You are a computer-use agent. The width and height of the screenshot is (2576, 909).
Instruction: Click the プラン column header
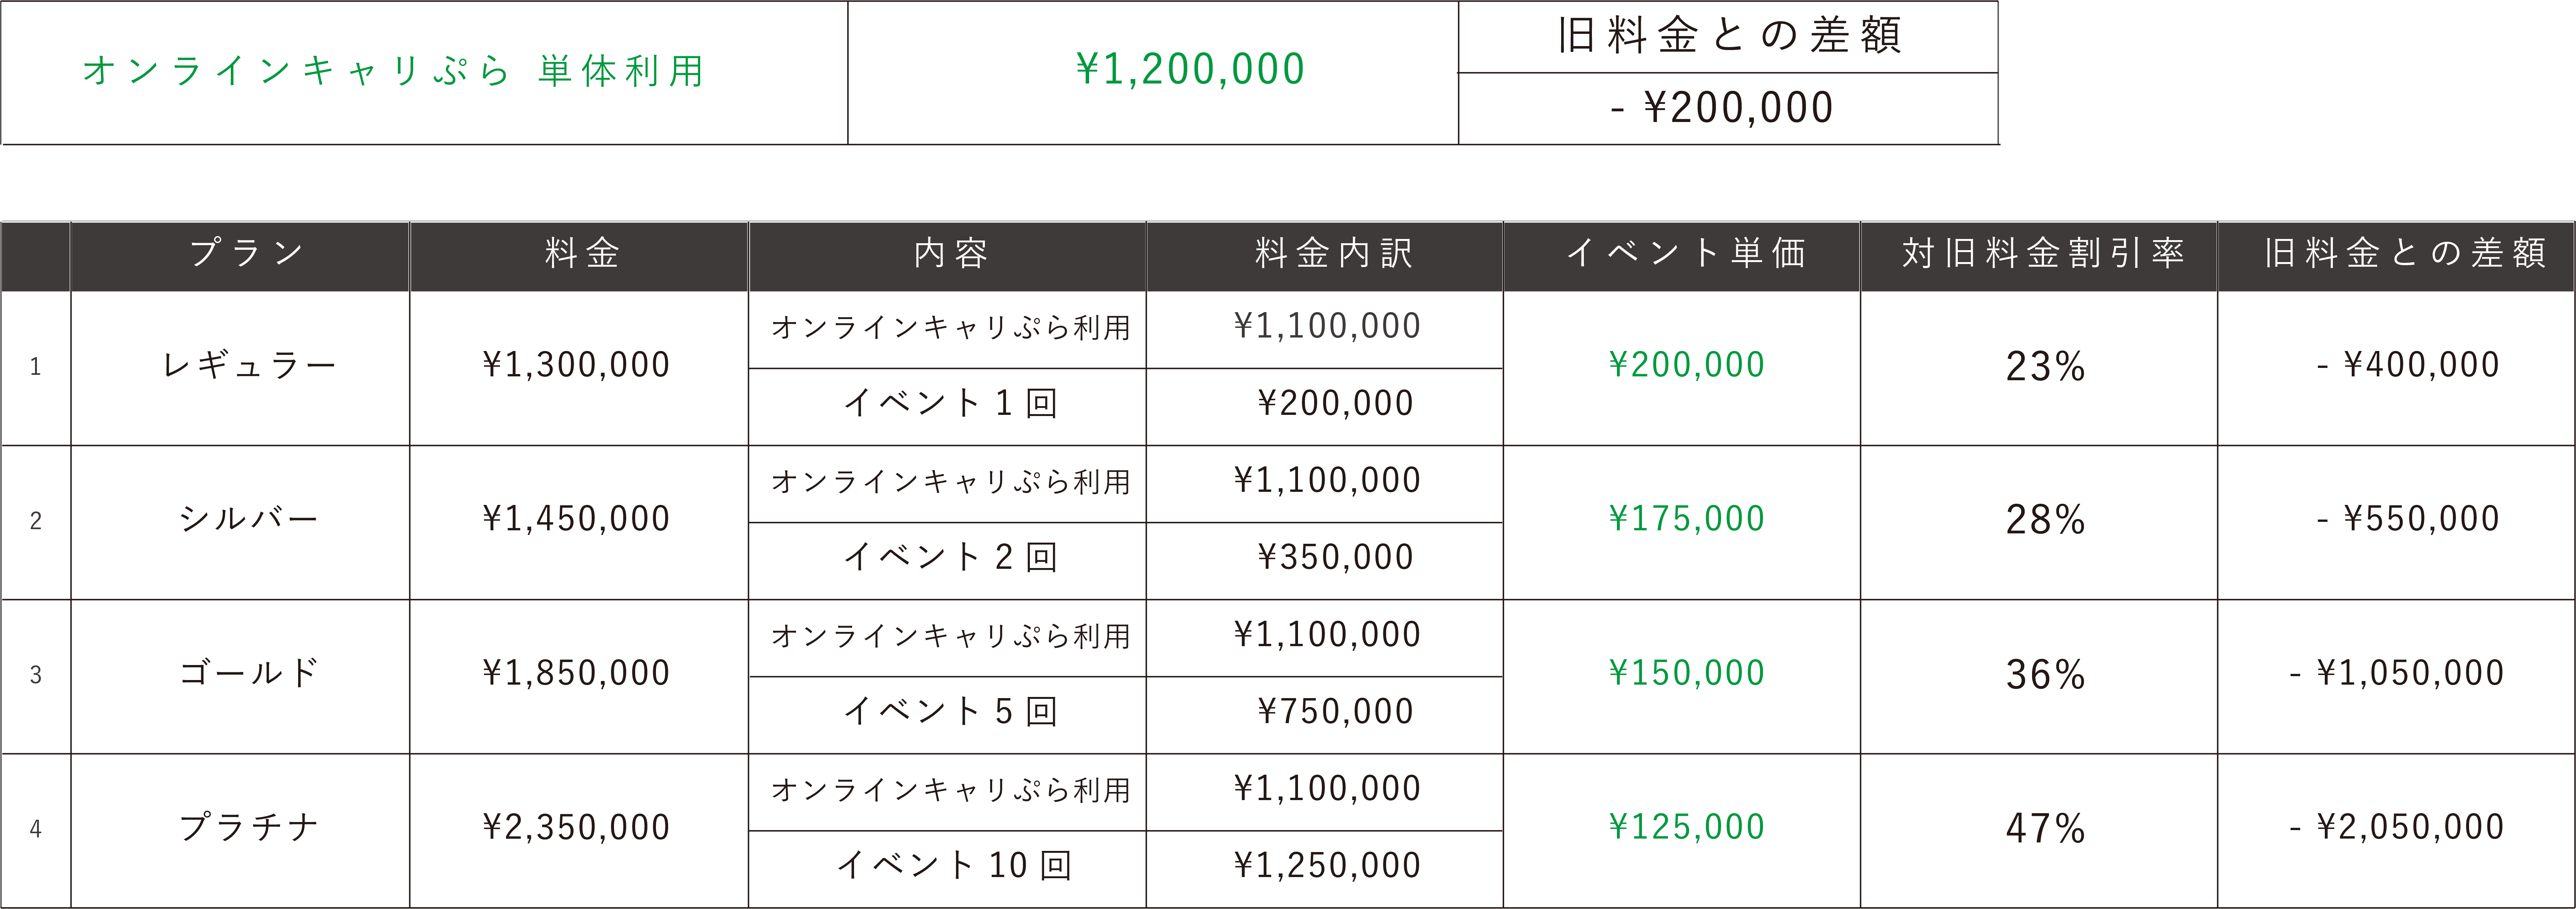coord(246,254)
